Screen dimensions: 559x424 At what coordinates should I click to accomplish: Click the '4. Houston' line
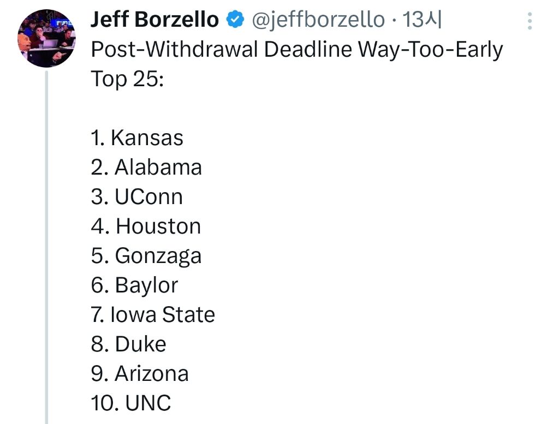click(146, 226)
